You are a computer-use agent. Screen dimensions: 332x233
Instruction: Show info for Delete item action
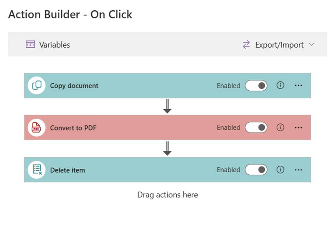tap(280, 170)
